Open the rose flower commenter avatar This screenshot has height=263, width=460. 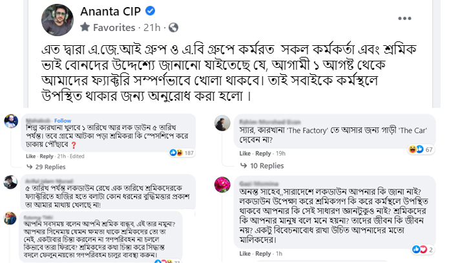coord(222,185)
